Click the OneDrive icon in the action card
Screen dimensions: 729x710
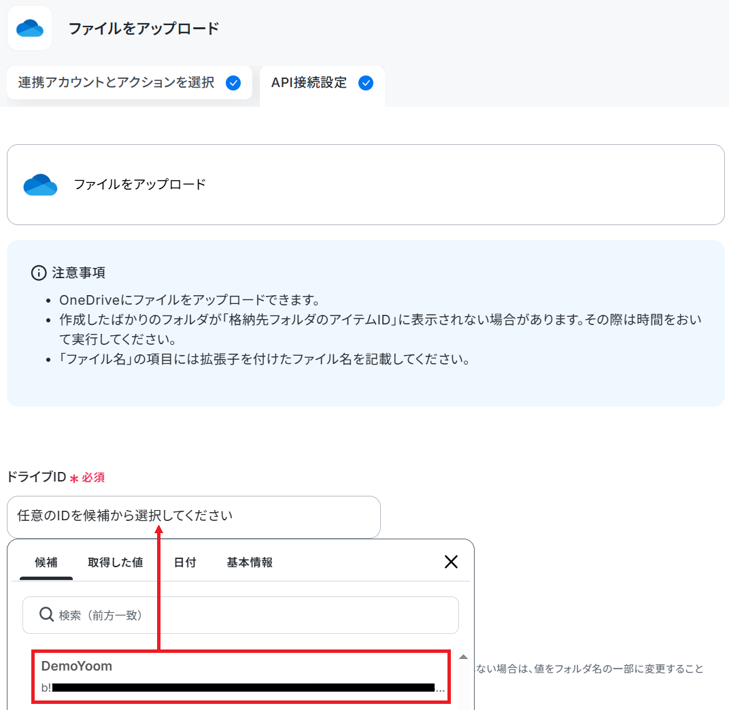pyautogui.click(x=40, y=184)
